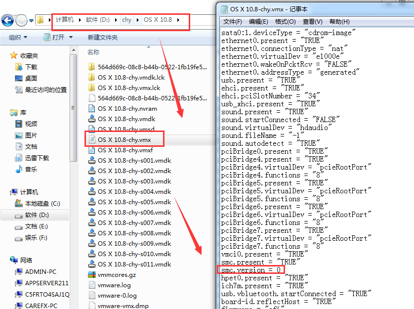Open APPSERVER211 network computer

coord(41,283)
